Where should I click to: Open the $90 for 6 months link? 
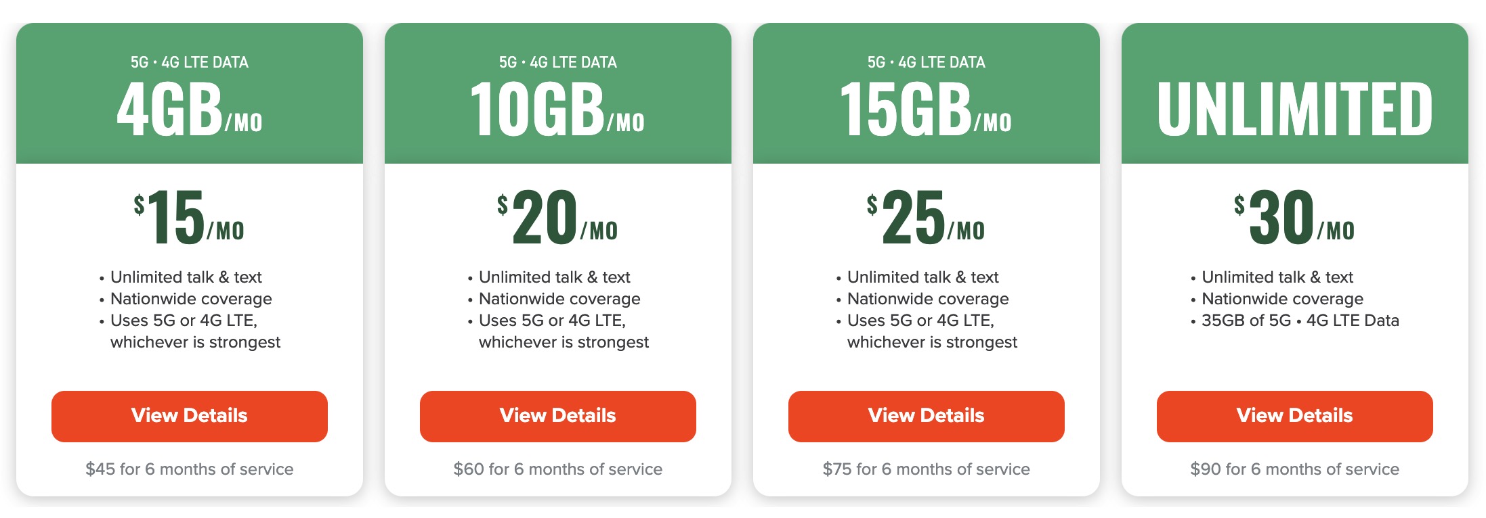(1294, 469)
